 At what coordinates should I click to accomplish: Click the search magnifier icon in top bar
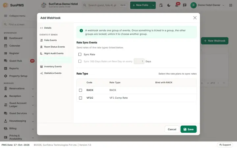(85, 5)
